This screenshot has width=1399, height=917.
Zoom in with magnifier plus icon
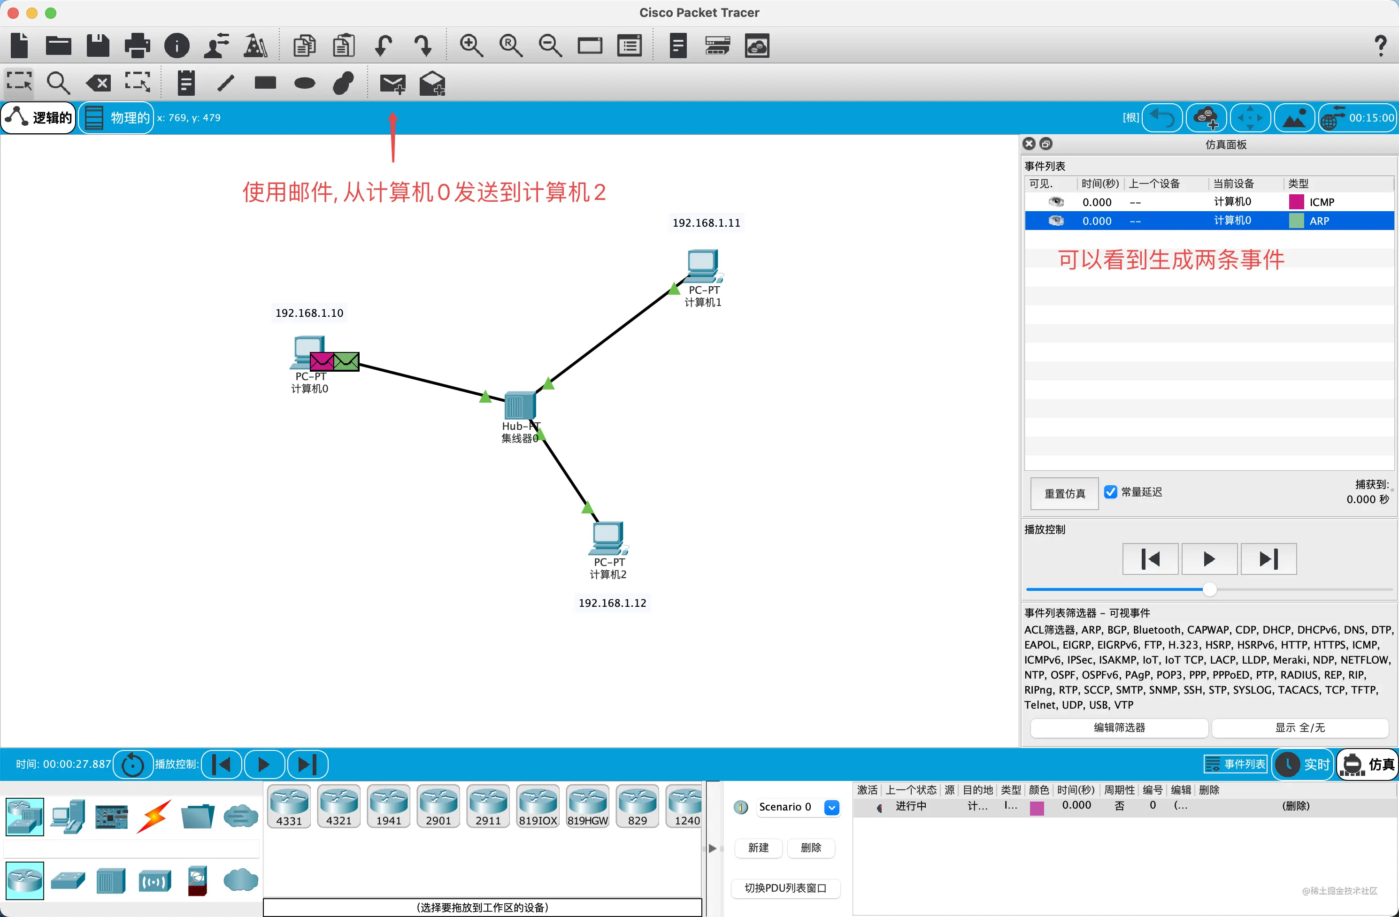tap(471, 45)
